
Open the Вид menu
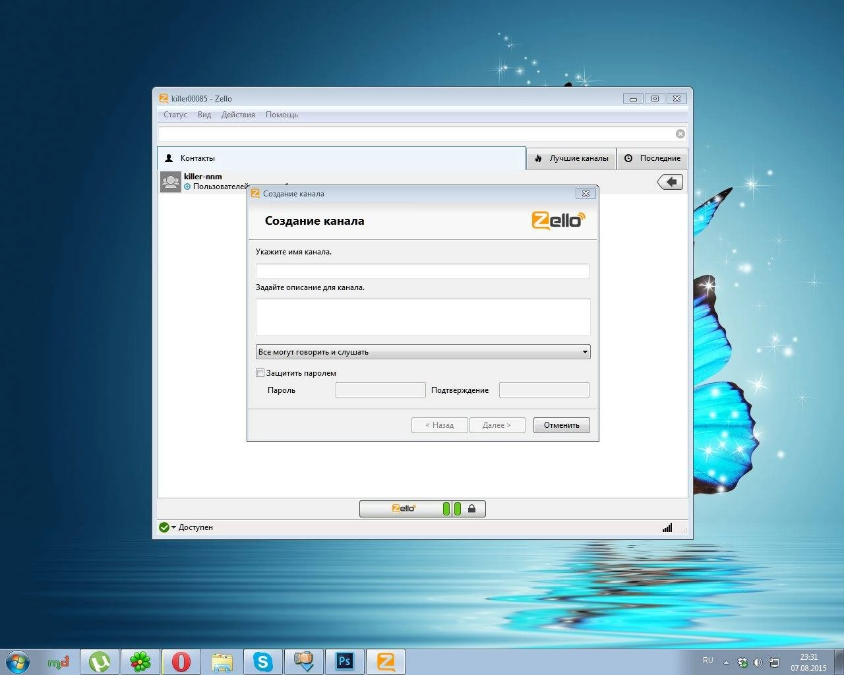click(204, 115)
